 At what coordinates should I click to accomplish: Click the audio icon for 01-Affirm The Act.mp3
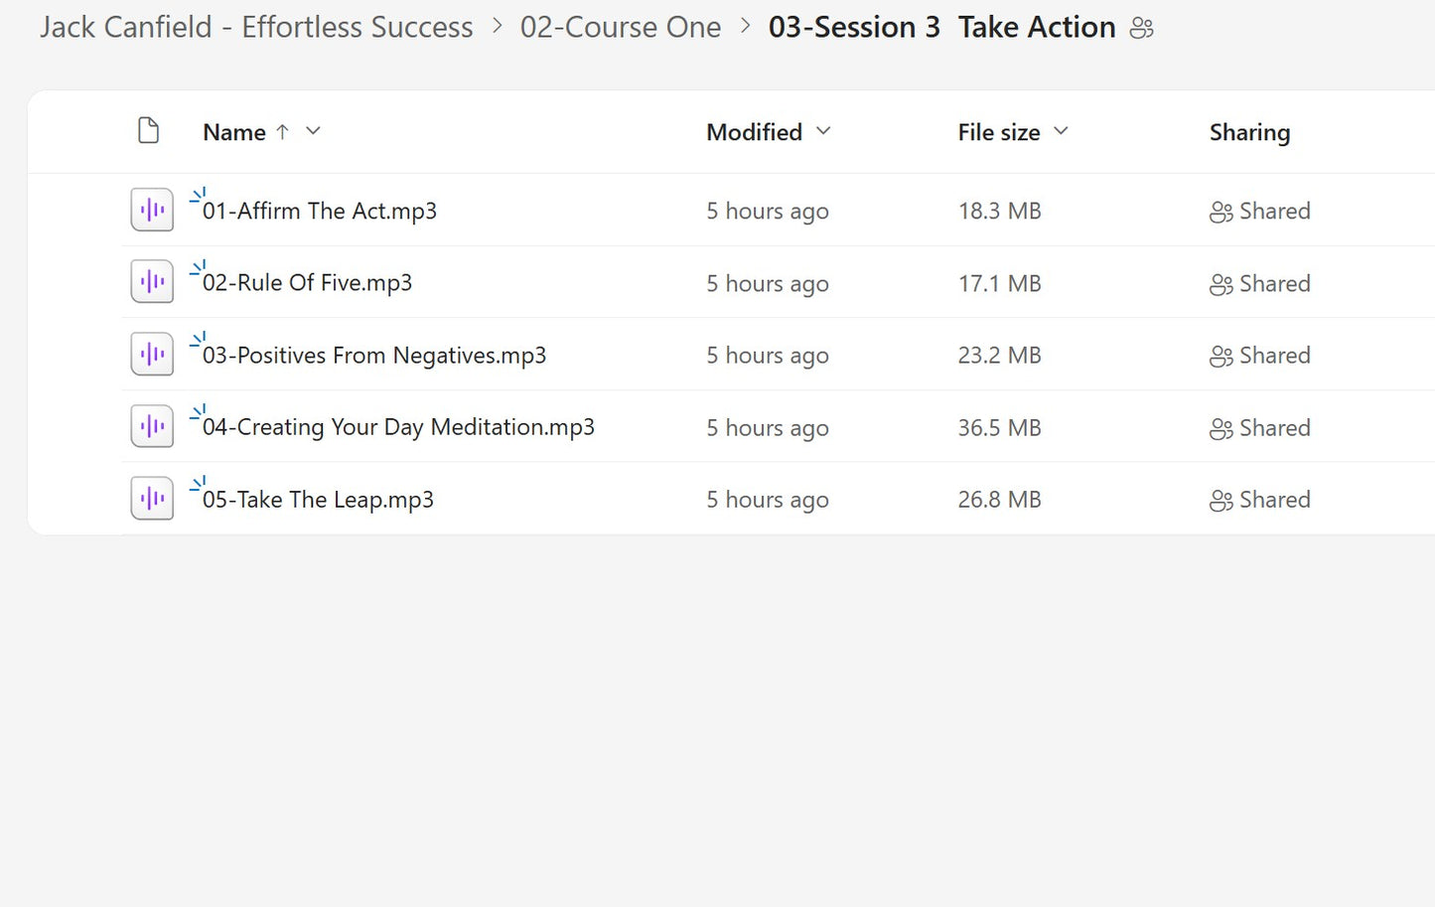(151, 210)
